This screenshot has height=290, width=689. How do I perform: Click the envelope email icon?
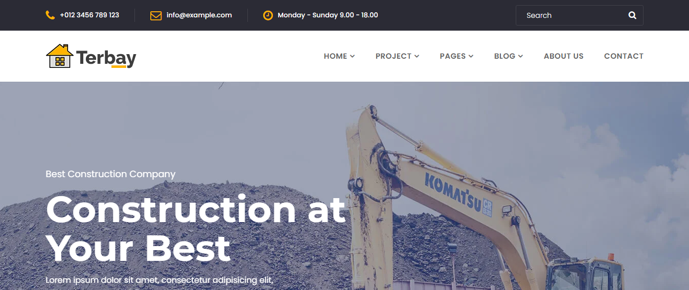[156, 15]
